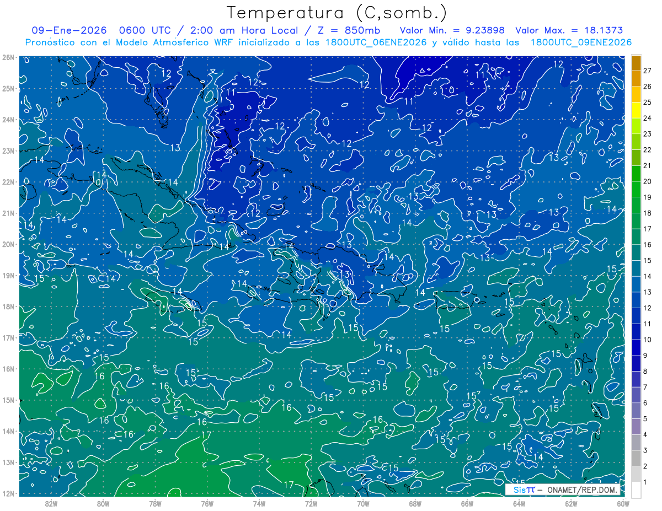This screenshot has height=511, width=662.
Task: Click the '22N' latitude axis label
Action: [x=8, y=182]
